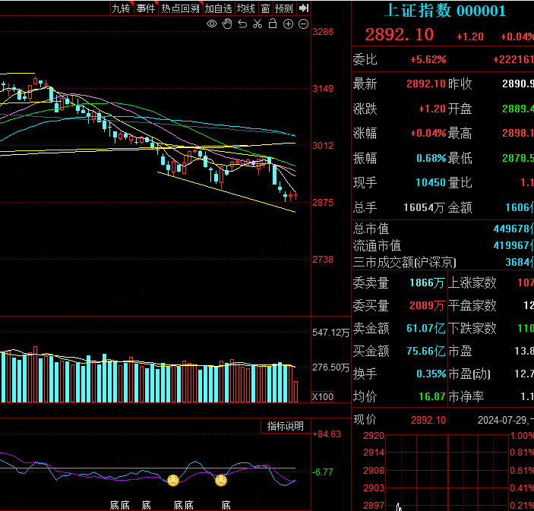Screen dimensions: 534x511
Task: Toggle the 均线 moving average lines
Action: (x=245, y=8)
